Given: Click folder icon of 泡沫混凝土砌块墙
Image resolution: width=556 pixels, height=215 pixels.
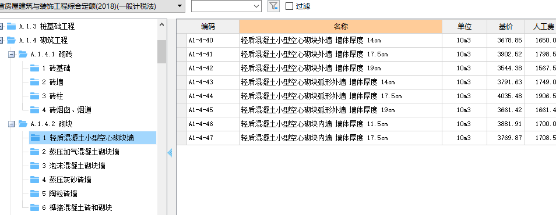Looking at the screenshot, I should (x=35, y=166).
